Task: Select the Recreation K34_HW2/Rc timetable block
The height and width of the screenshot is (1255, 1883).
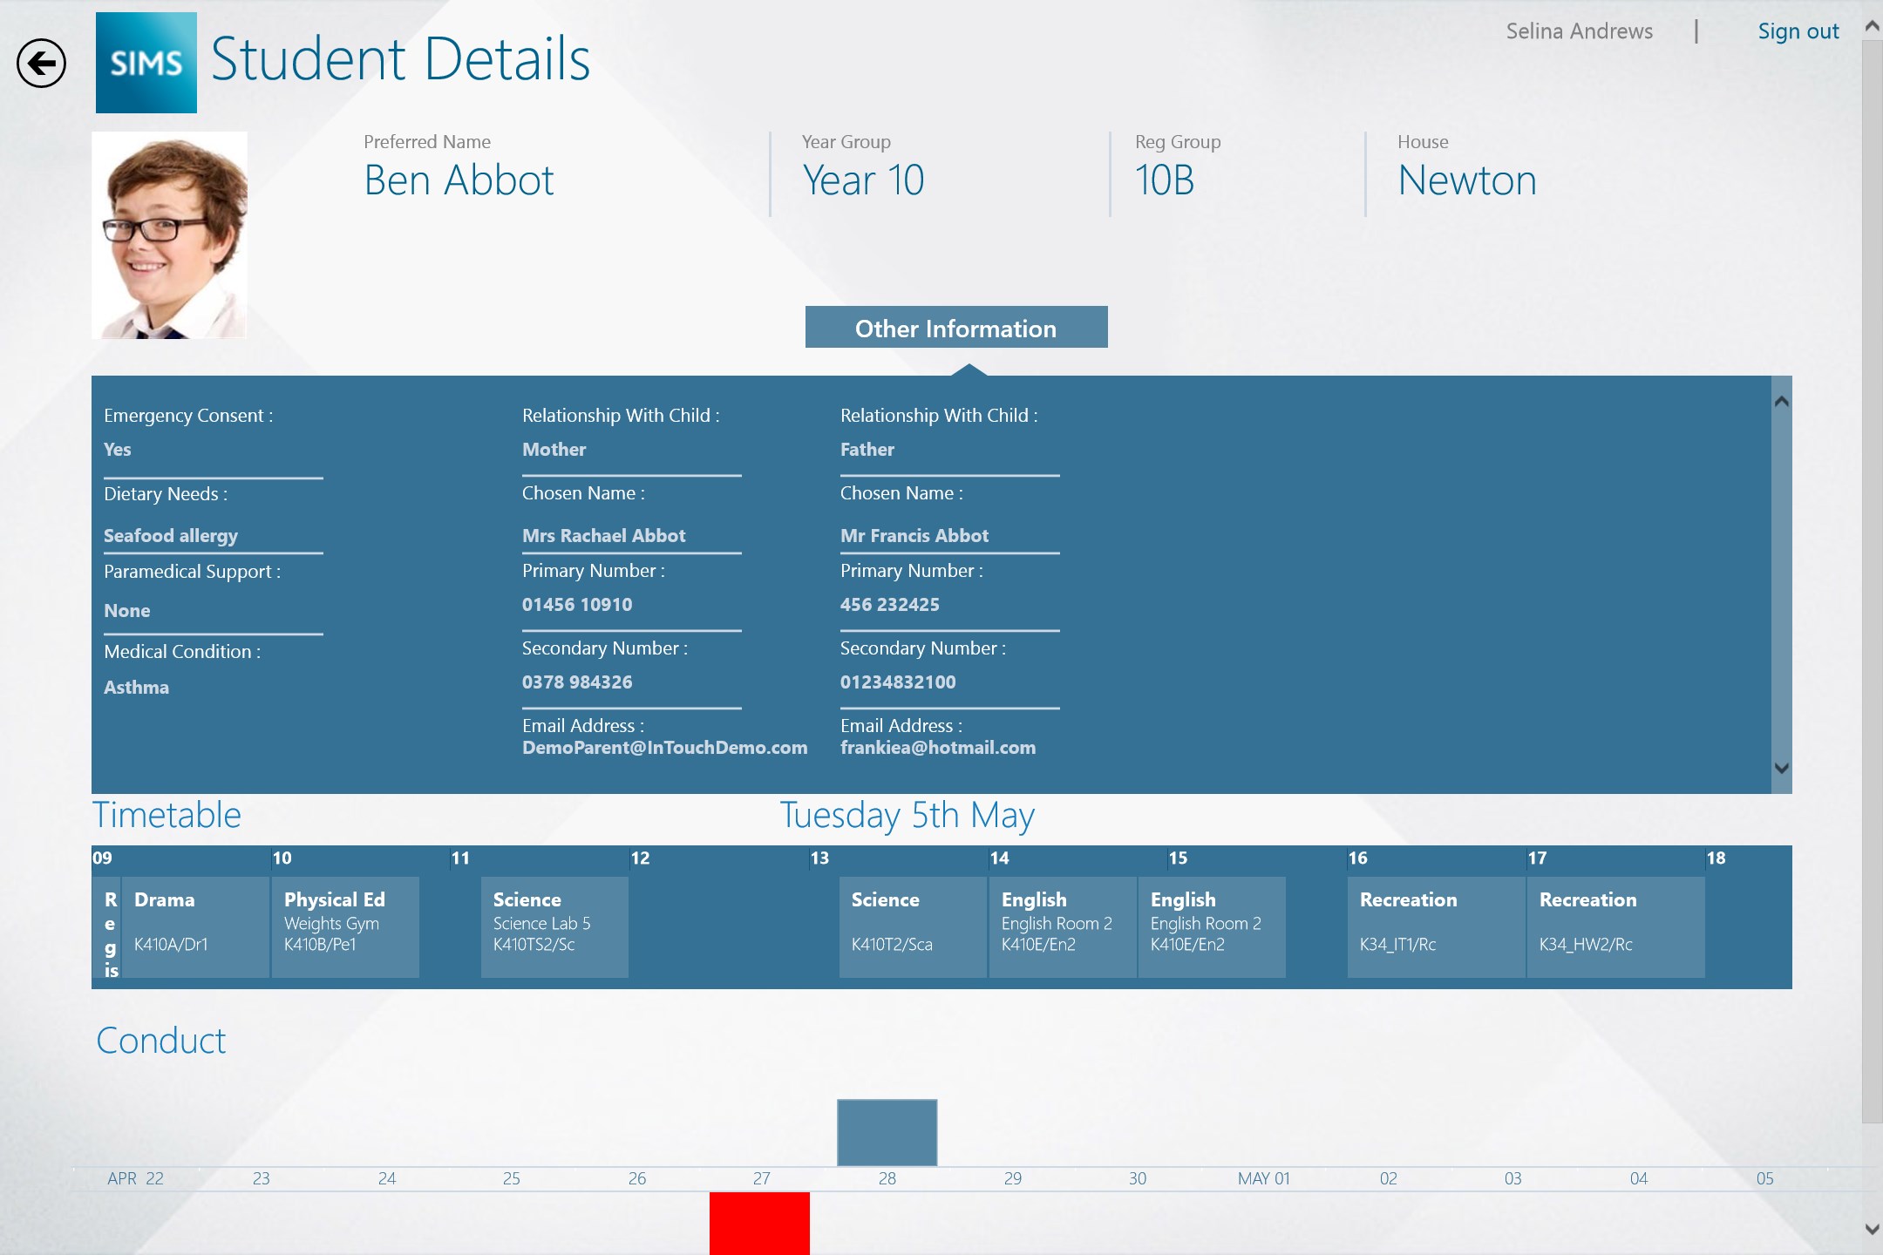Action: (1614, 926)
